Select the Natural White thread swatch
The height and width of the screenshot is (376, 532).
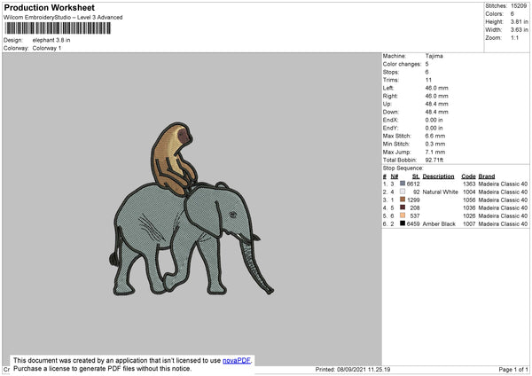point(403,192)
